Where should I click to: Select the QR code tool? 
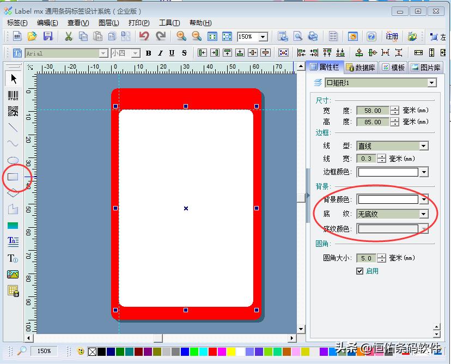(x=13, y=112)
